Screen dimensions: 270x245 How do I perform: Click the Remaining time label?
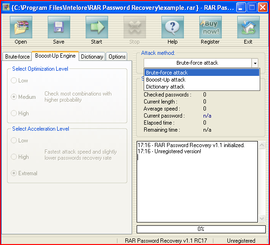162,130
